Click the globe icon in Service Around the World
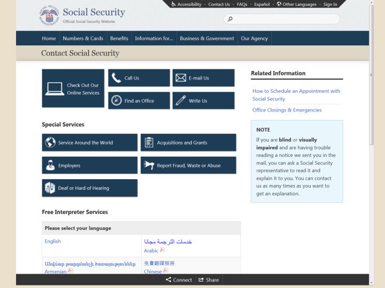The width and height of the screenshot is (385, 288). [x=50, y=142]
